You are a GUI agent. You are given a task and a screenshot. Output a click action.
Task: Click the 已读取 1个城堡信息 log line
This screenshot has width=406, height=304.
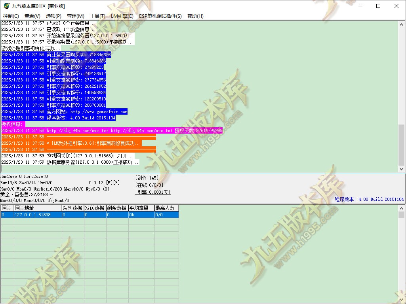[48, 29]
